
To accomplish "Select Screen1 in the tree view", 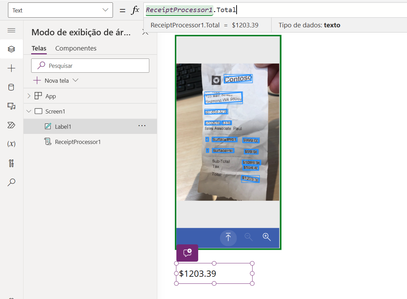I will 55,111.
